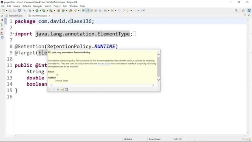Image resolution: width=252 pixels, height=142 pixels.
Task: Open the Source menu
Action: 17,6
